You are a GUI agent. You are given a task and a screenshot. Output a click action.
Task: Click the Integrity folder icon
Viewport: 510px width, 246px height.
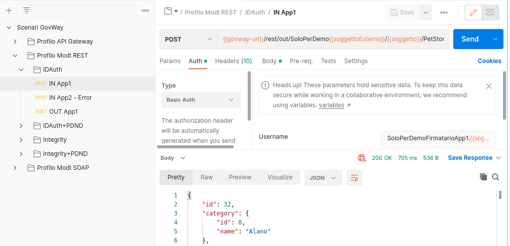coord(37,140)
